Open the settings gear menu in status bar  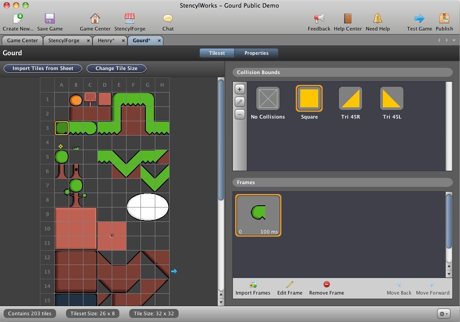(x=443, y=313)
